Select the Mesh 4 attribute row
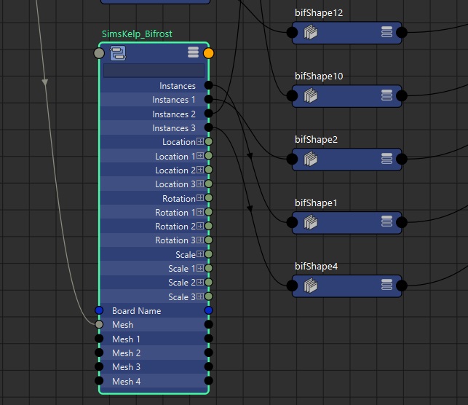Image resolution: width=468 pixels, height=405 pixels. click(x=154, y=381)
